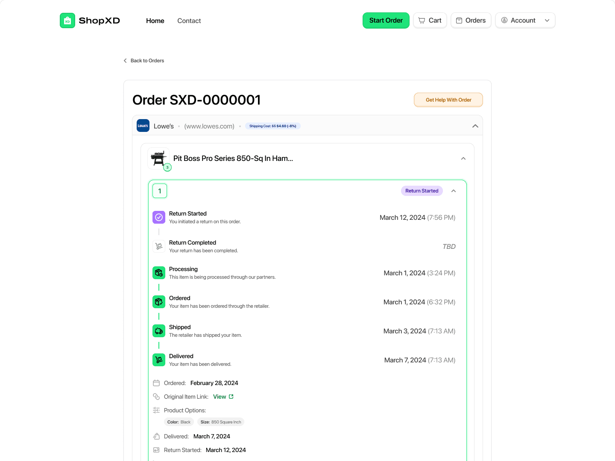
Task: Click the March 3, 2024 (7:13 AM) timestamp
Action: [x=419, y=331]
